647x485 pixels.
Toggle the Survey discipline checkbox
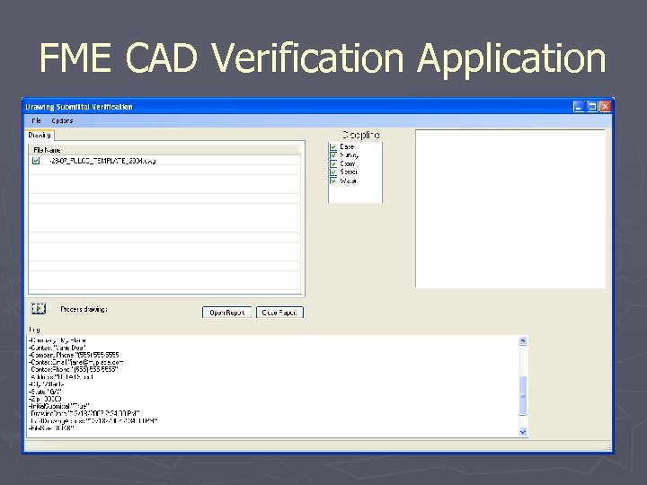click(x=333, y=155)
